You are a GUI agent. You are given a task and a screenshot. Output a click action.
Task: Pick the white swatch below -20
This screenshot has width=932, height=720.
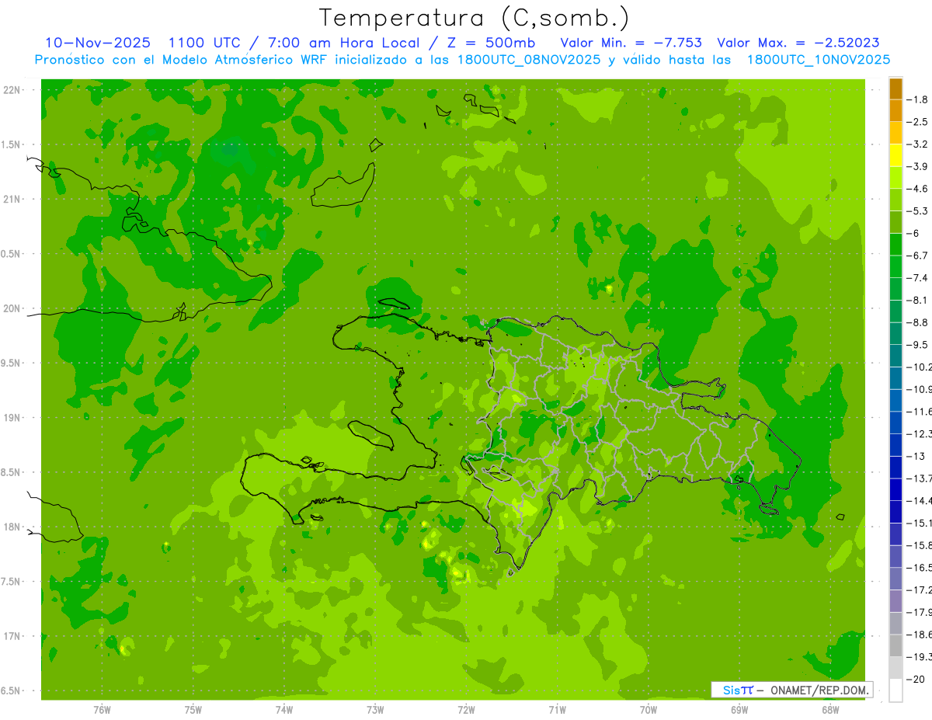895,690
